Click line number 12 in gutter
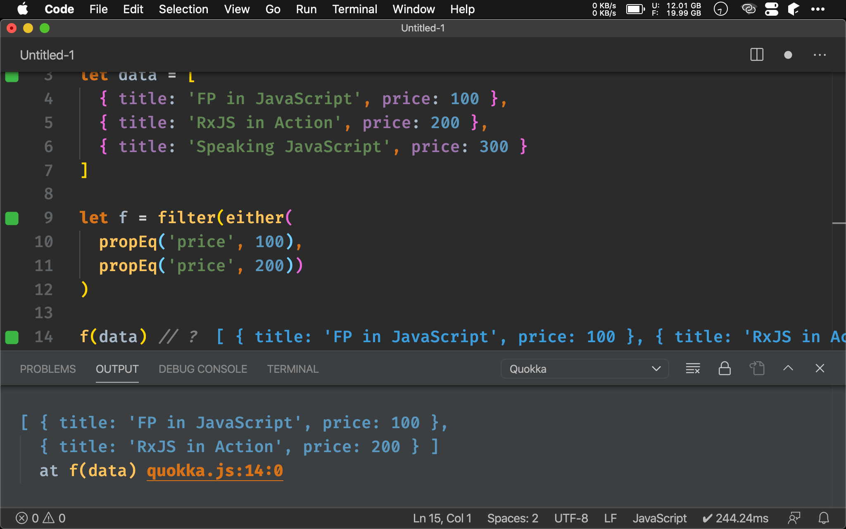 click(44, 290)
